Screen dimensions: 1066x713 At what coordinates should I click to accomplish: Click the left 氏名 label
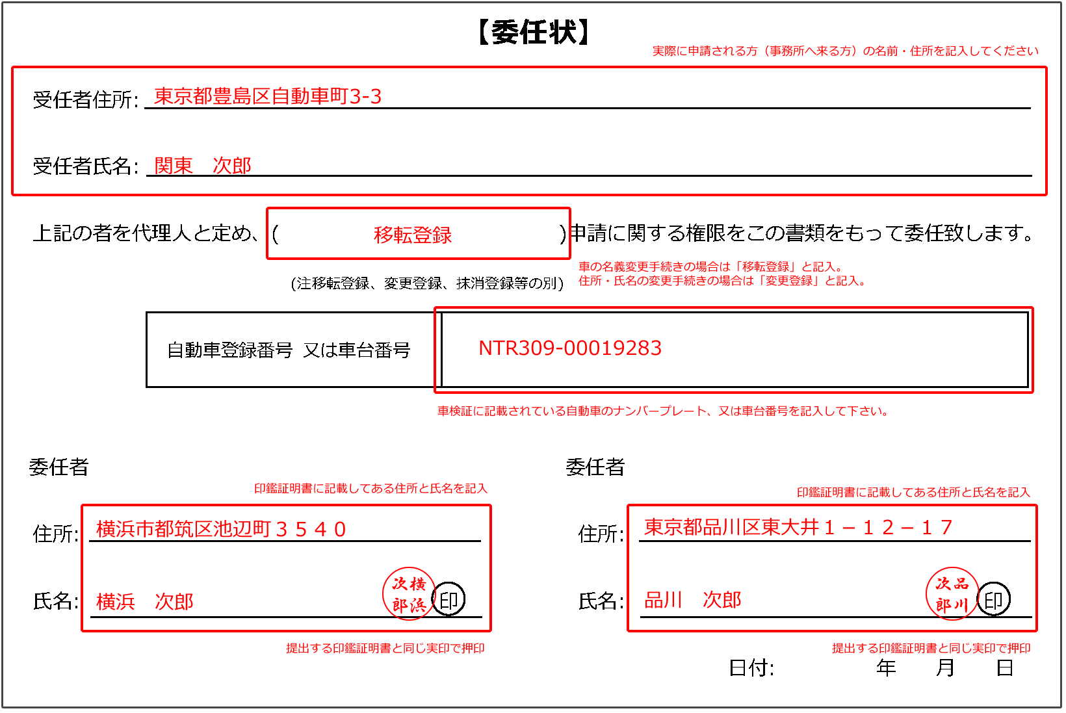point(56,601)
